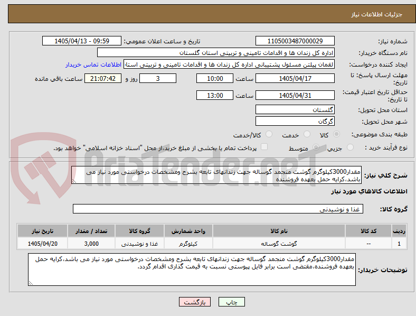Click the announcement date field 1405/04/13 - 09:59

tap(82, 41)
